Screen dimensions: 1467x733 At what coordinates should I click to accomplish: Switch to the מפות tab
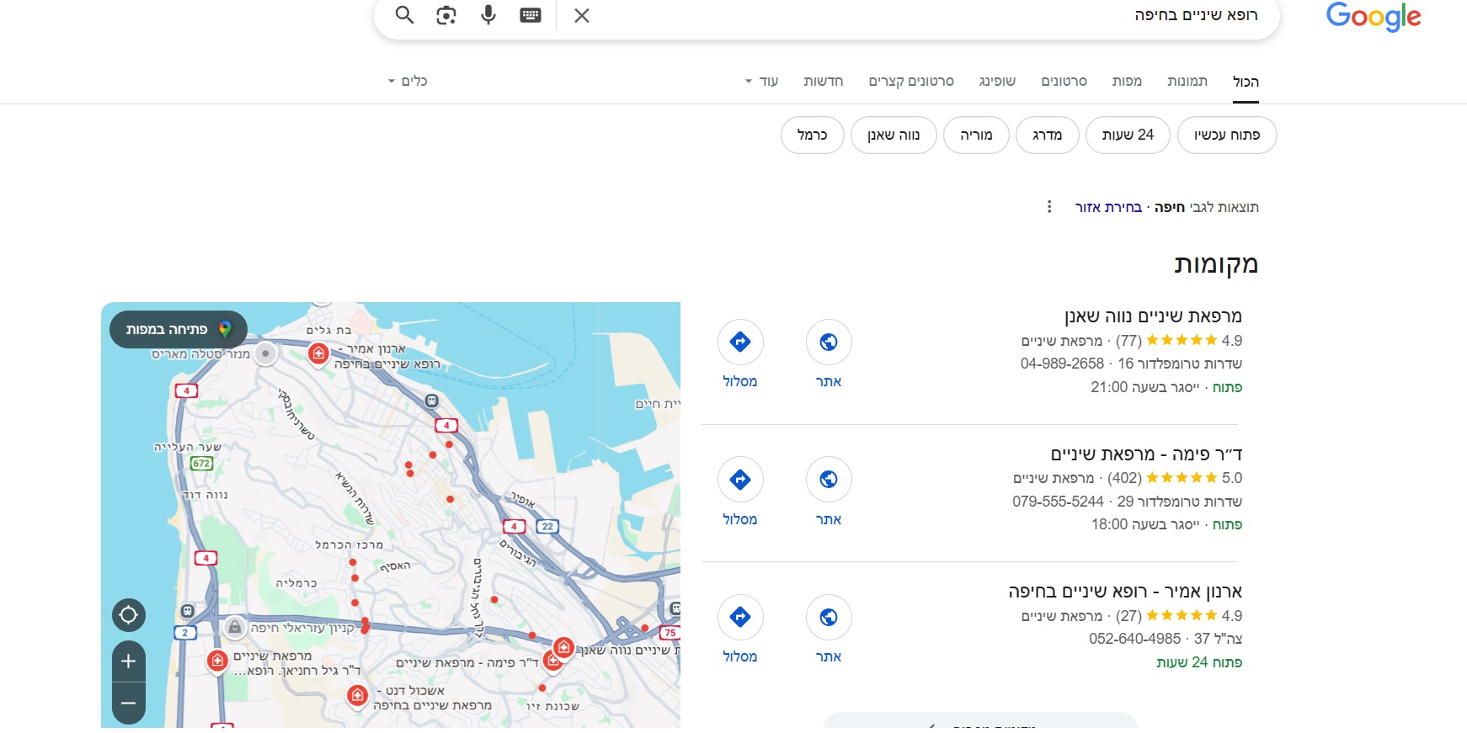tap(1127, 81)
